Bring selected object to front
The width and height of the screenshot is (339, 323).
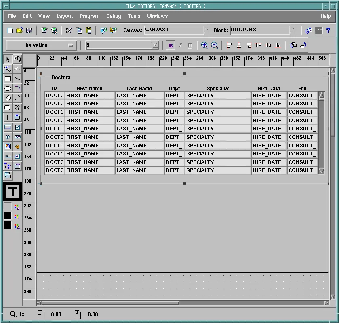[293, 45]
